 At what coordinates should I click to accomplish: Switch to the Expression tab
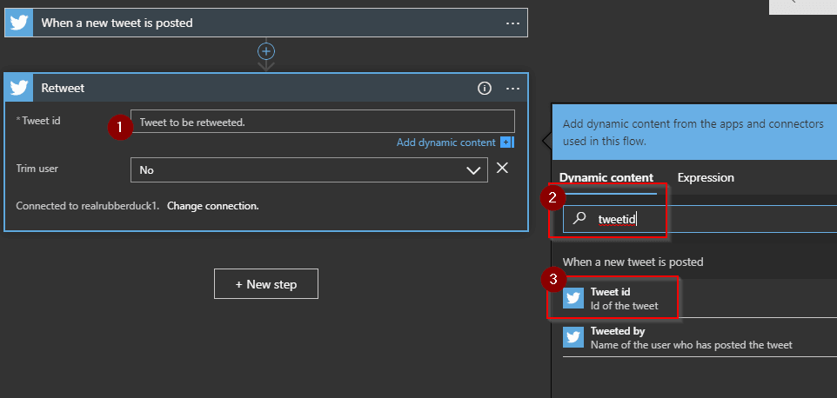[x=706, y=178]
